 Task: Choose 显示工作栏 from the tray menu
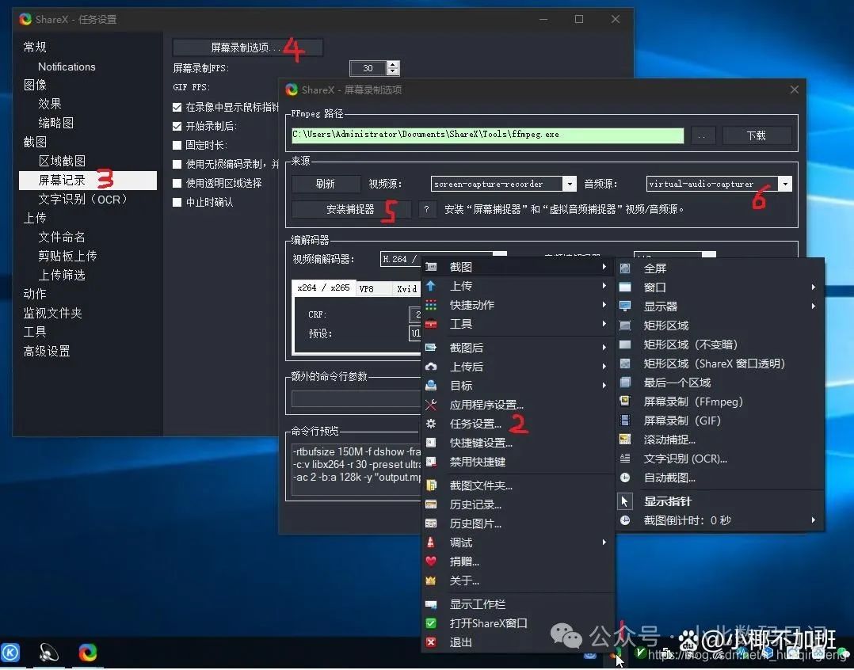click(x=517, y=604)
